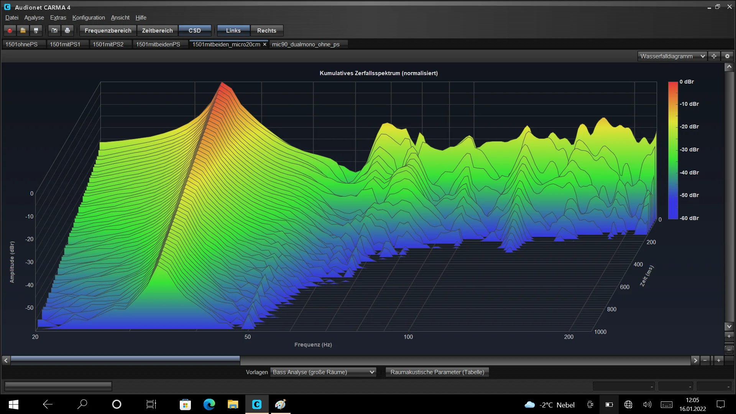Toggle the Rechts channel button

267,31
